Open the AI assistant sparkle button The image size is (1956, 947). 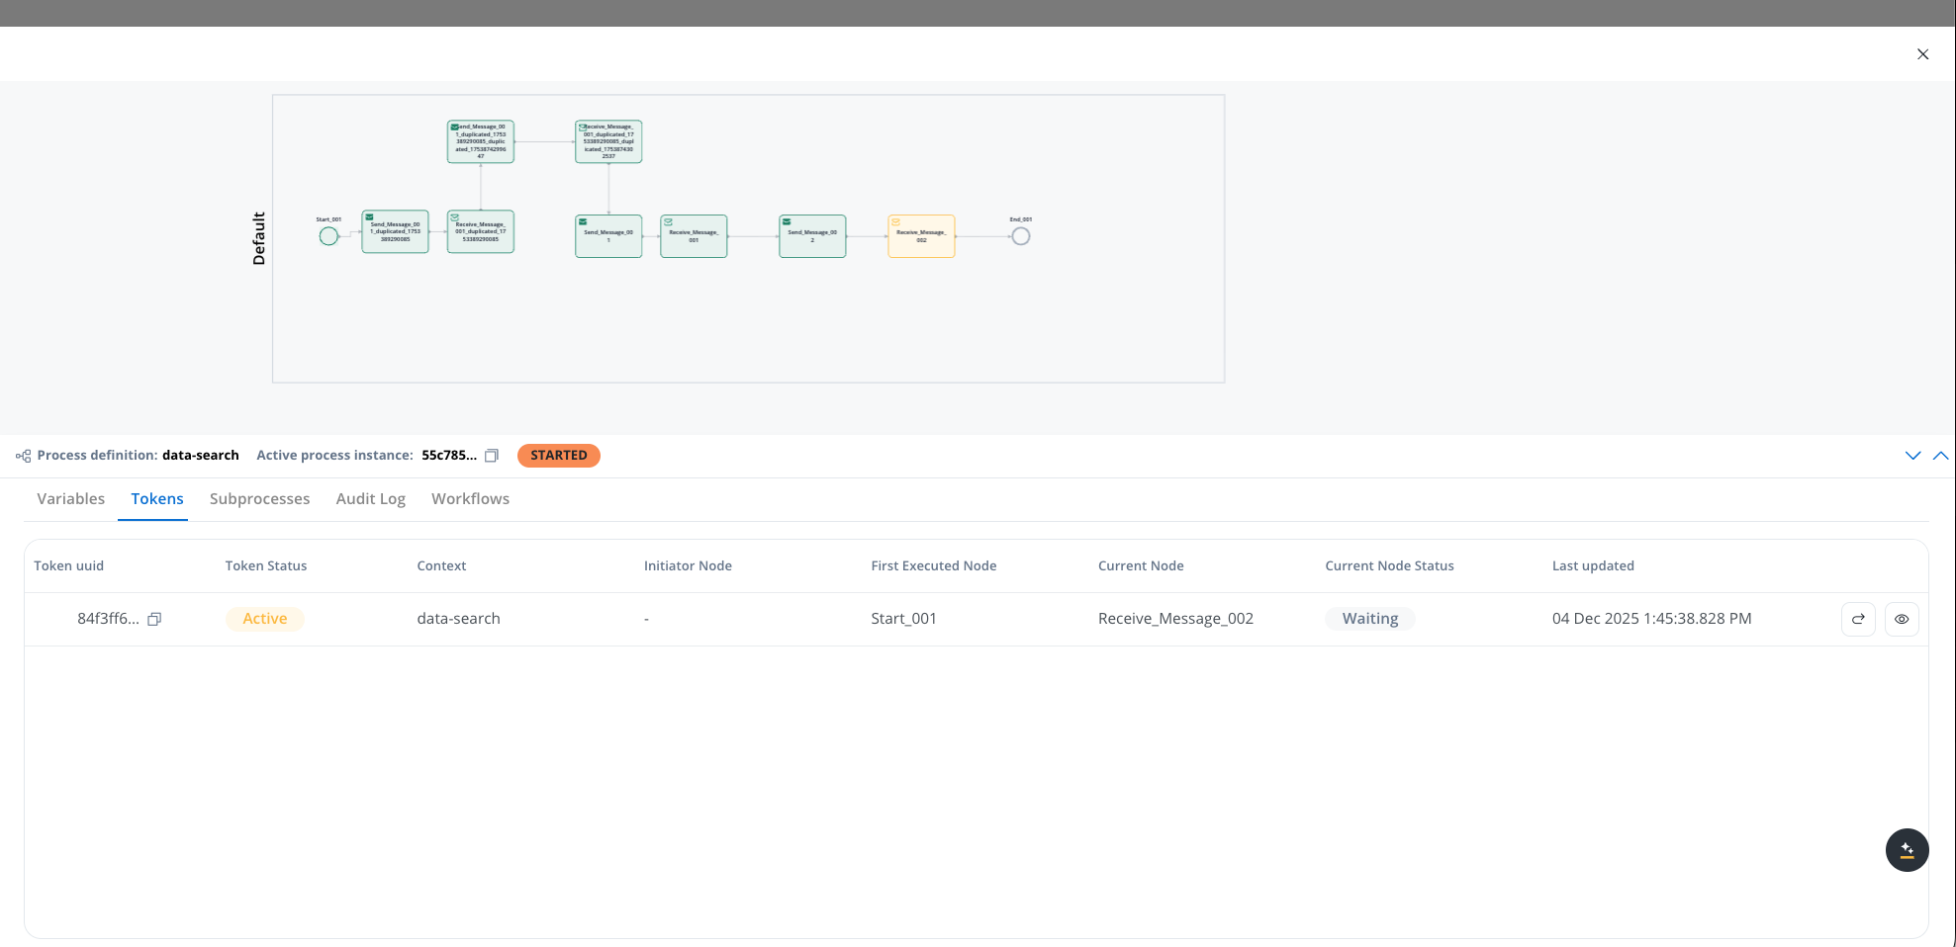(1907, 850)
